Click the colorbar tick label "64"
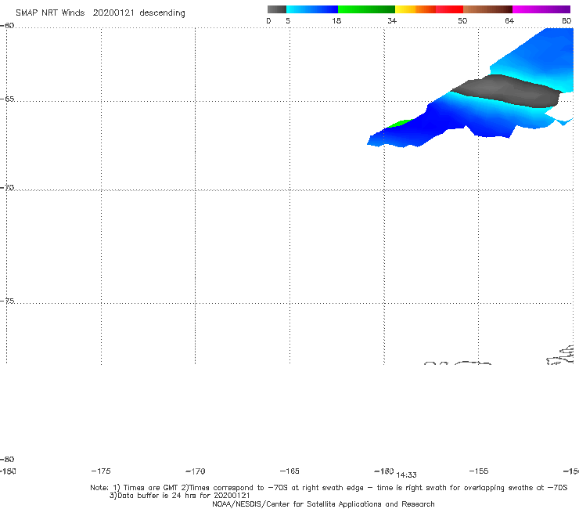The width and height of the screenshot is (579, 509). click(509, 21)
